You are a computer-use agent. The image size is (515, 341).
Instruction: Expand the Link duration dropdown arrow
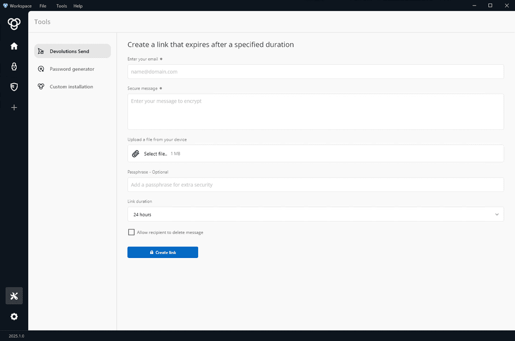[496, 214]
